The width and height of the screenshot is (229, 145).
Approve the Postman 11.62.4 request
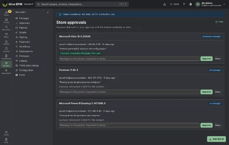[207, 92]
